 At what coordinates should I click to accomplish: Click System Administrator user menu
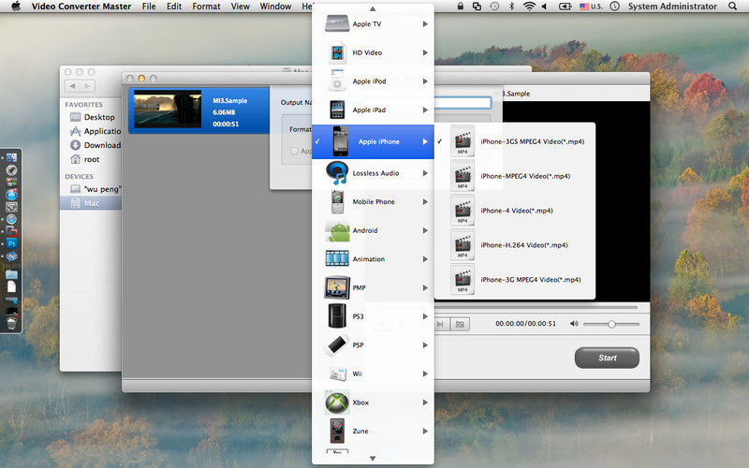[x=672, y=7]
